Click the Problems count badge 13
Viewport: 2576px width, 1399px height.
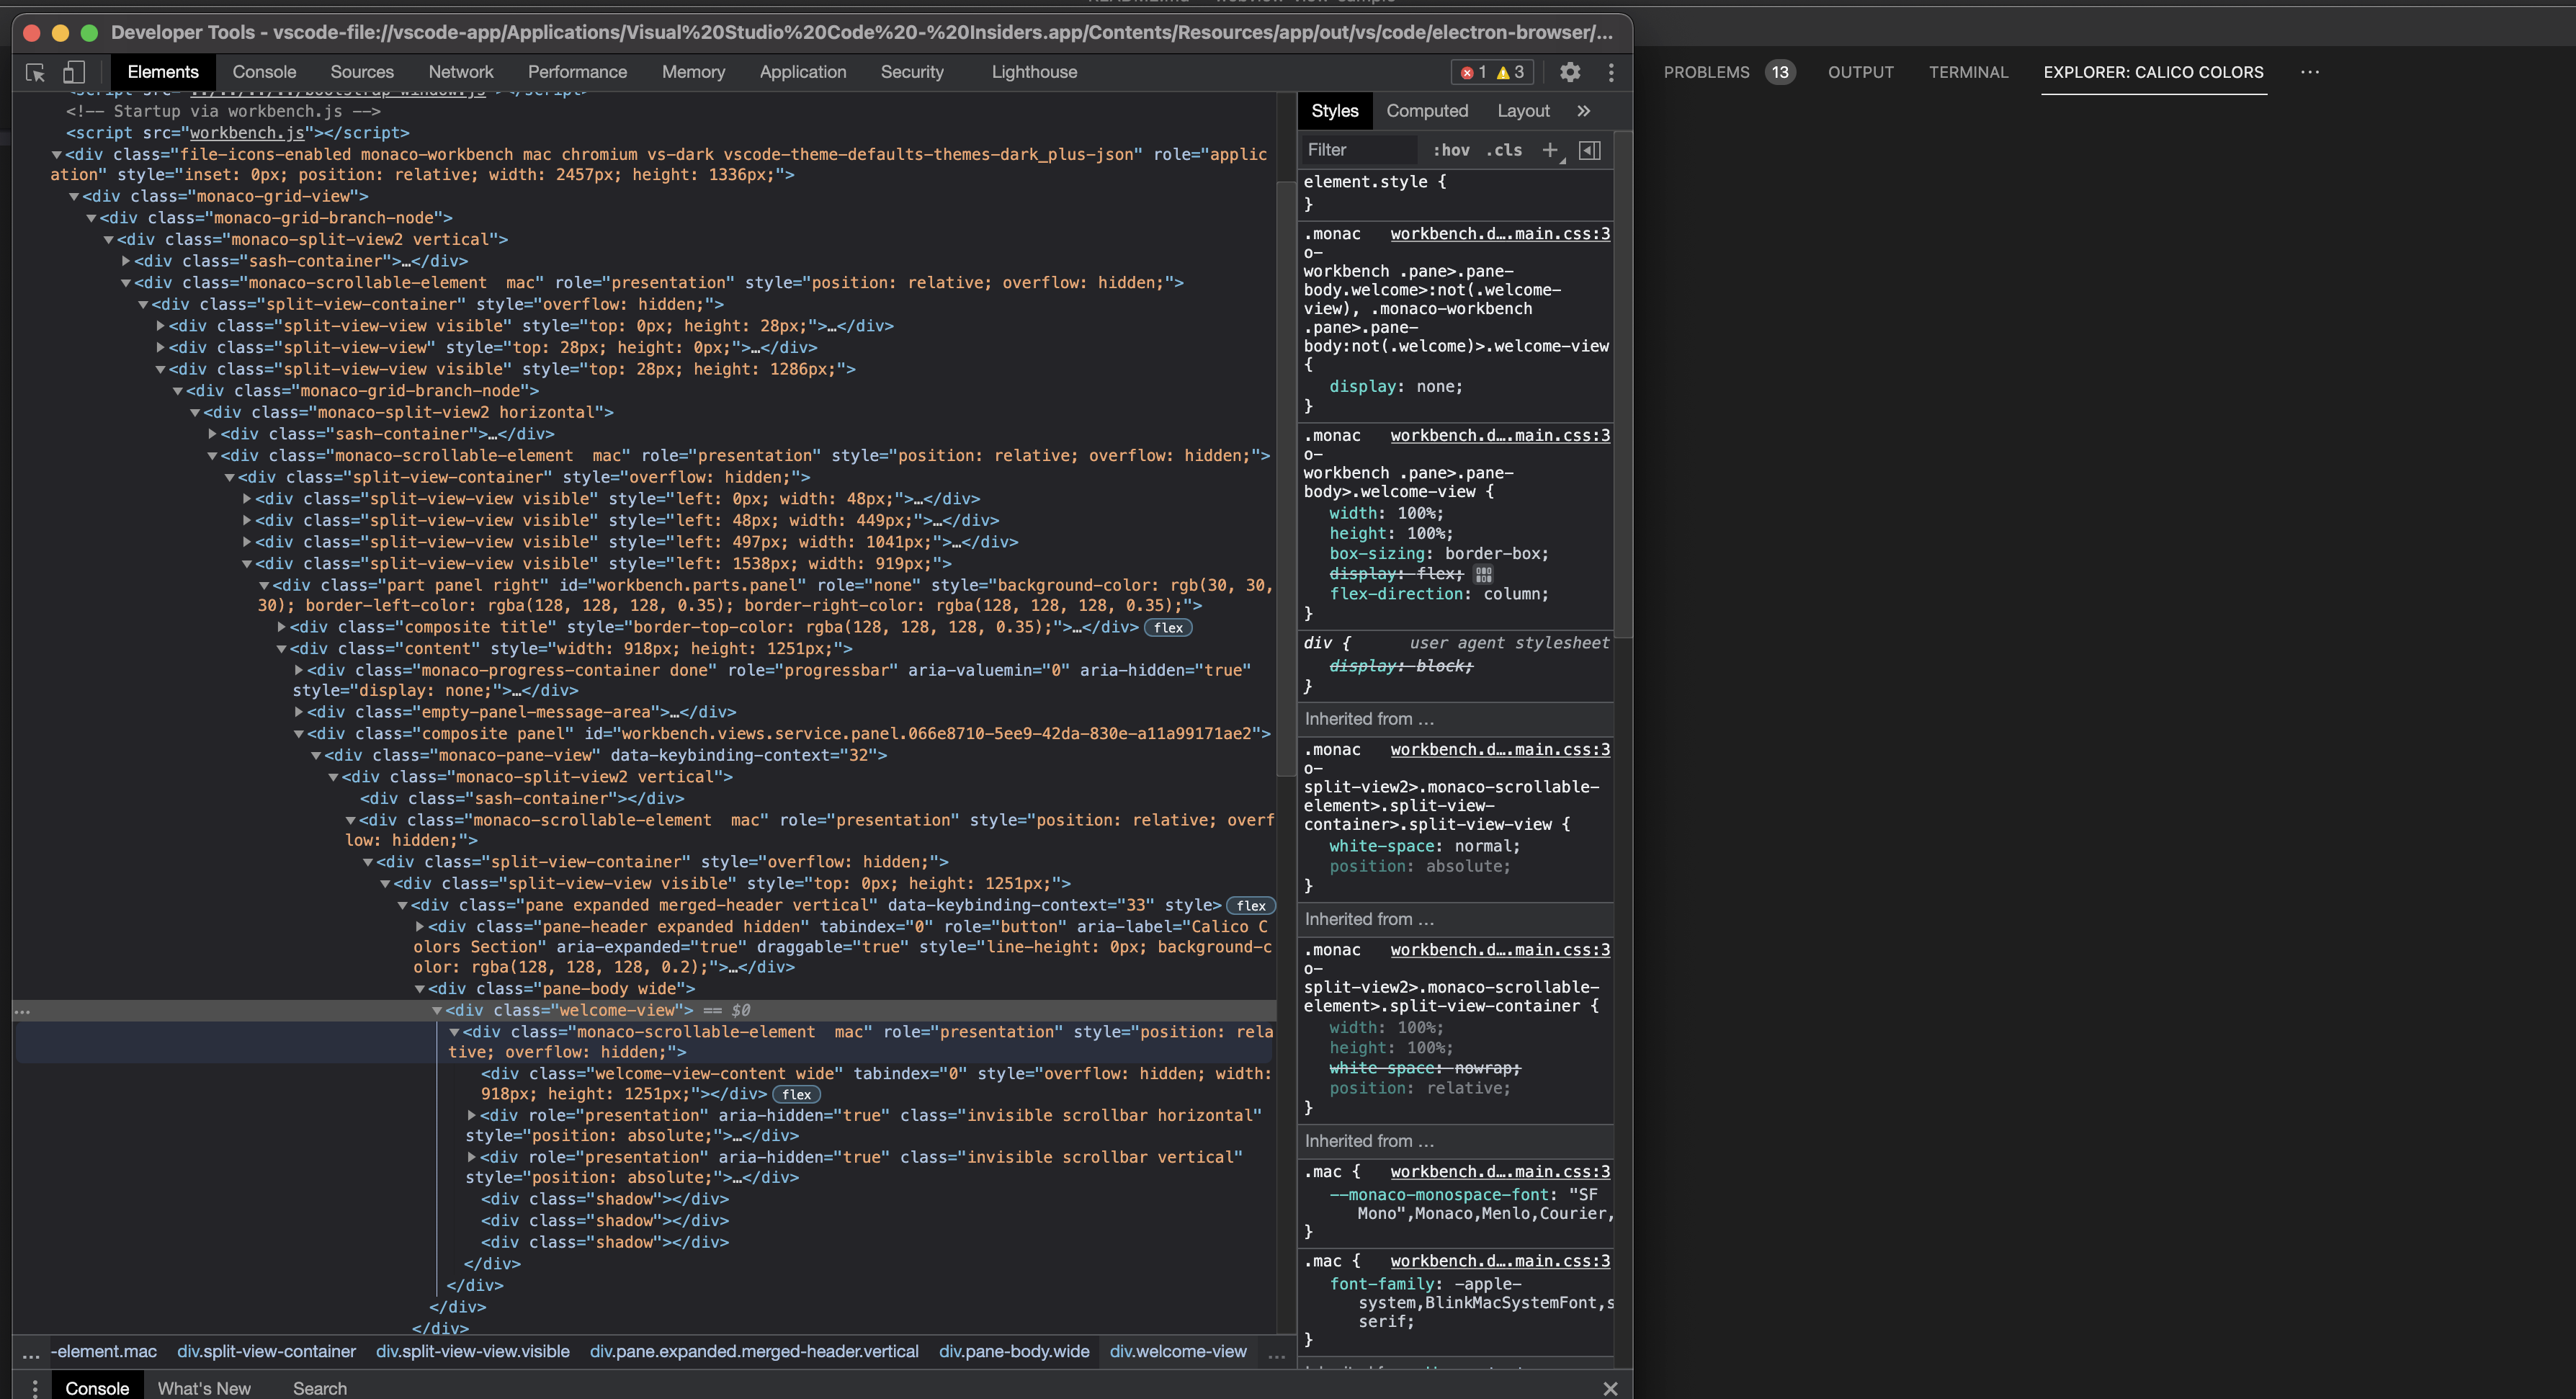coord(1780,72)
